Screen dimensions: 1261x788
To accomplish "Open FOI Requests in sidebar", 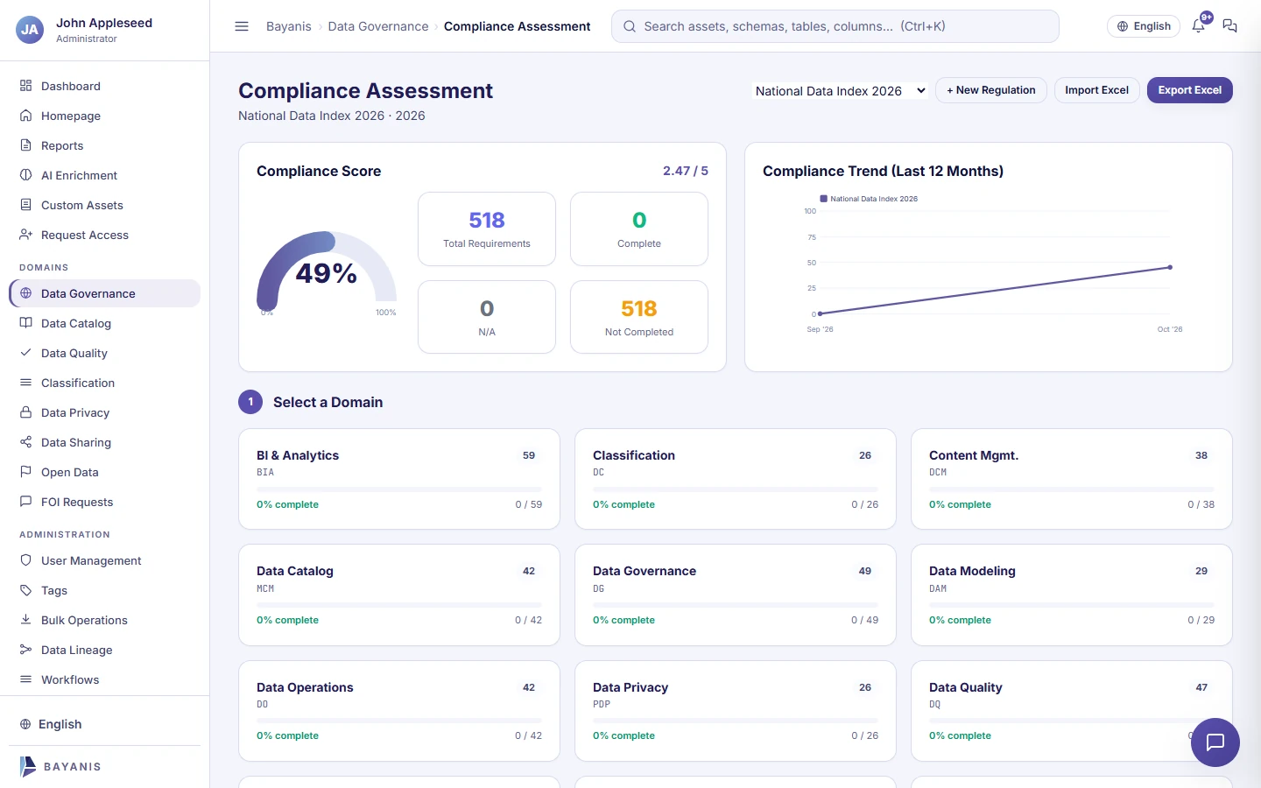I will tap(105, 502).
